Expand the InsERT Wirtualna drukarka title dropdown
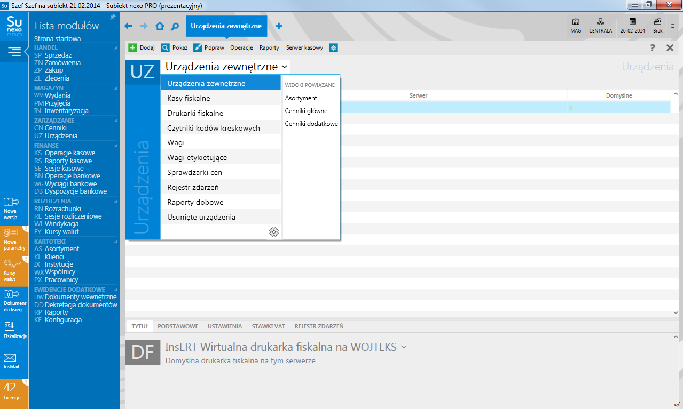 pos(404,347)
